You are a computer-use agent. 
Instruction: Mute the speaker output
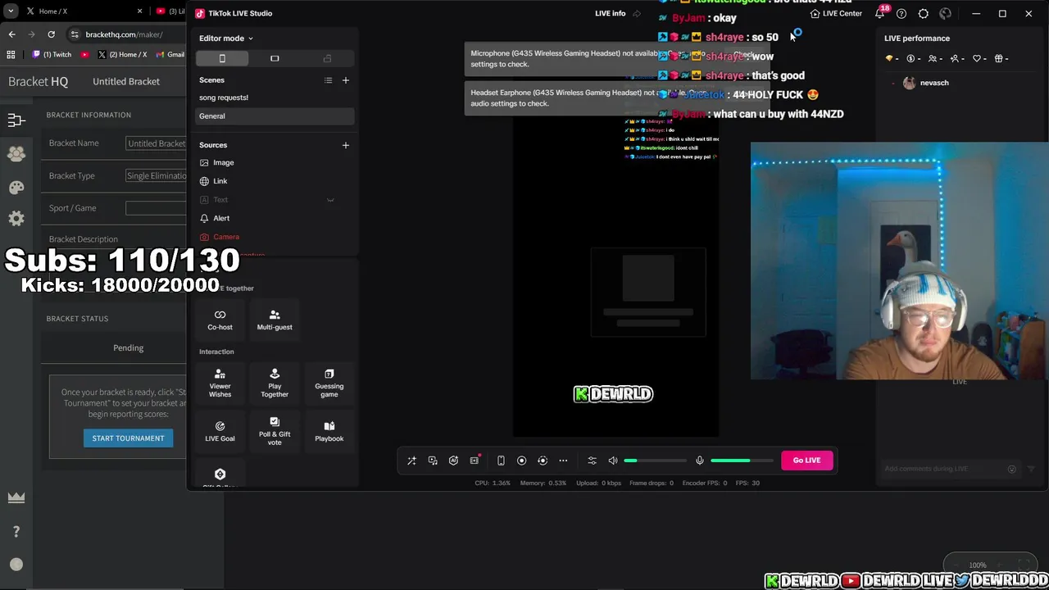612,461
